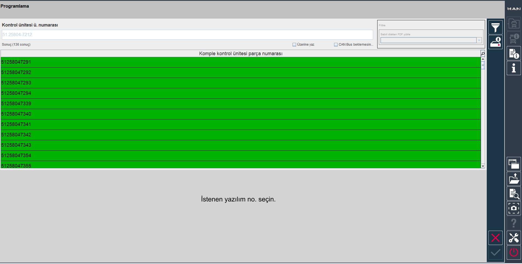Open the screenshot capture tool
522x264 pixels.
[514, 208]
